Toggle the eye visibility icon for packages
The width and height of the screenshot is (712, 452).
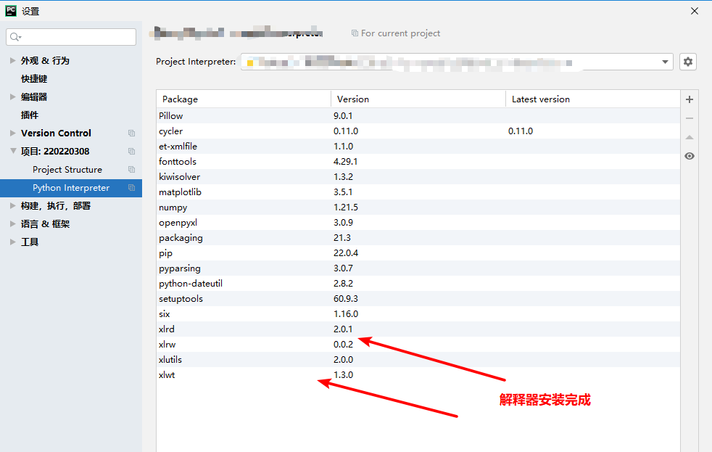[689, 155]
